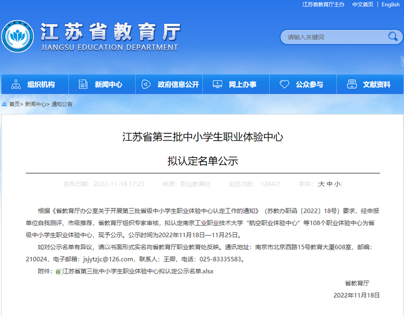Click the 新闻中心 news center icon

82,84
